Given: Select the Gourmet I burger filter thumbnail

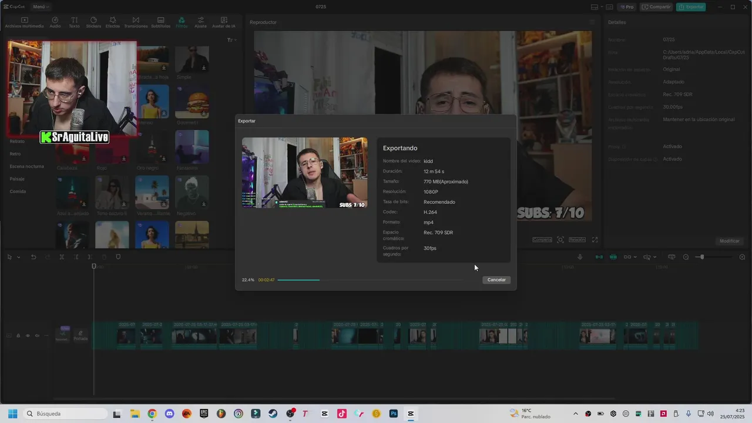Looking at the screenshot, I should [x=192, y=101].
